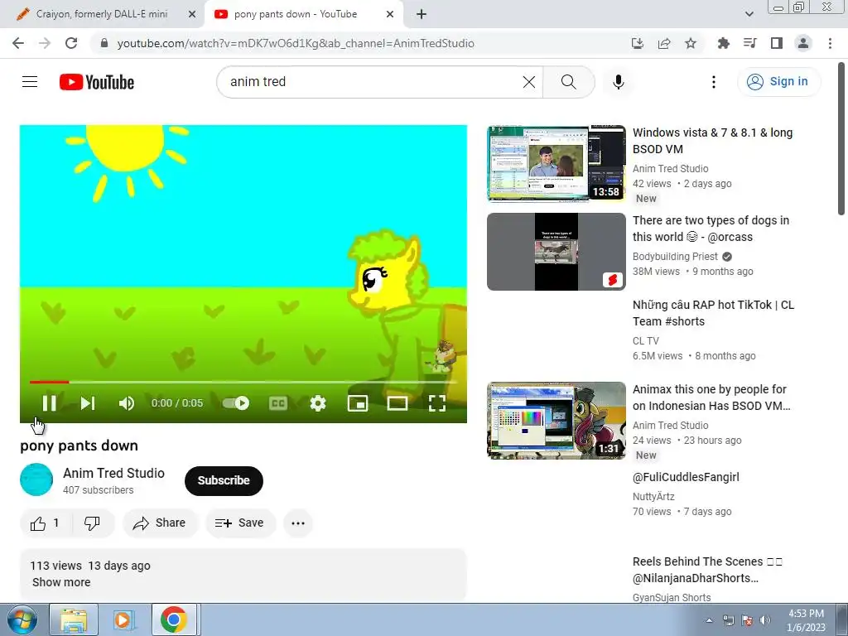Run search with magnifier button

(568, 82)
